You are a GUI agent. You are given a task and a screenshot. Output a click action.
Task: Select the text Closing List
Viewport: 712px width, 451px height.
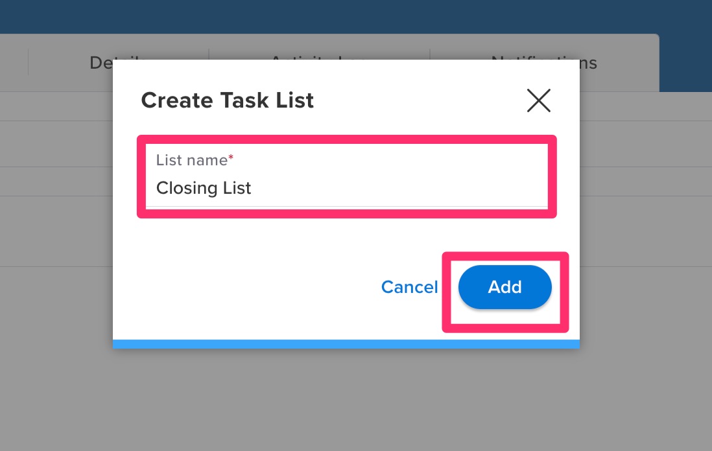tap(204, 188)
